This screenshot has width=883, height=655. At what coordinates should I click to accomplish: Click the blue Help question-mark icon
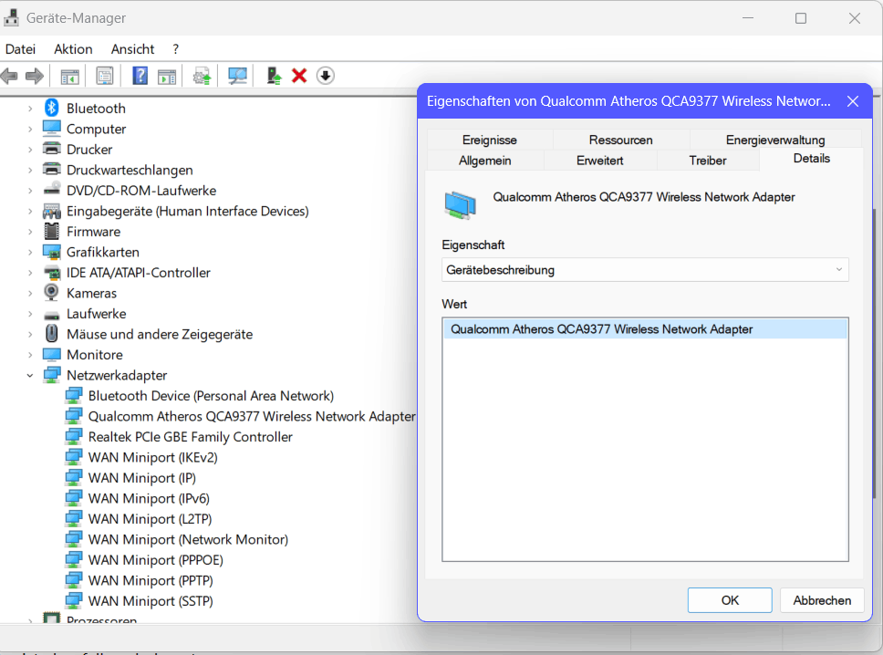(x=140, y=76)
